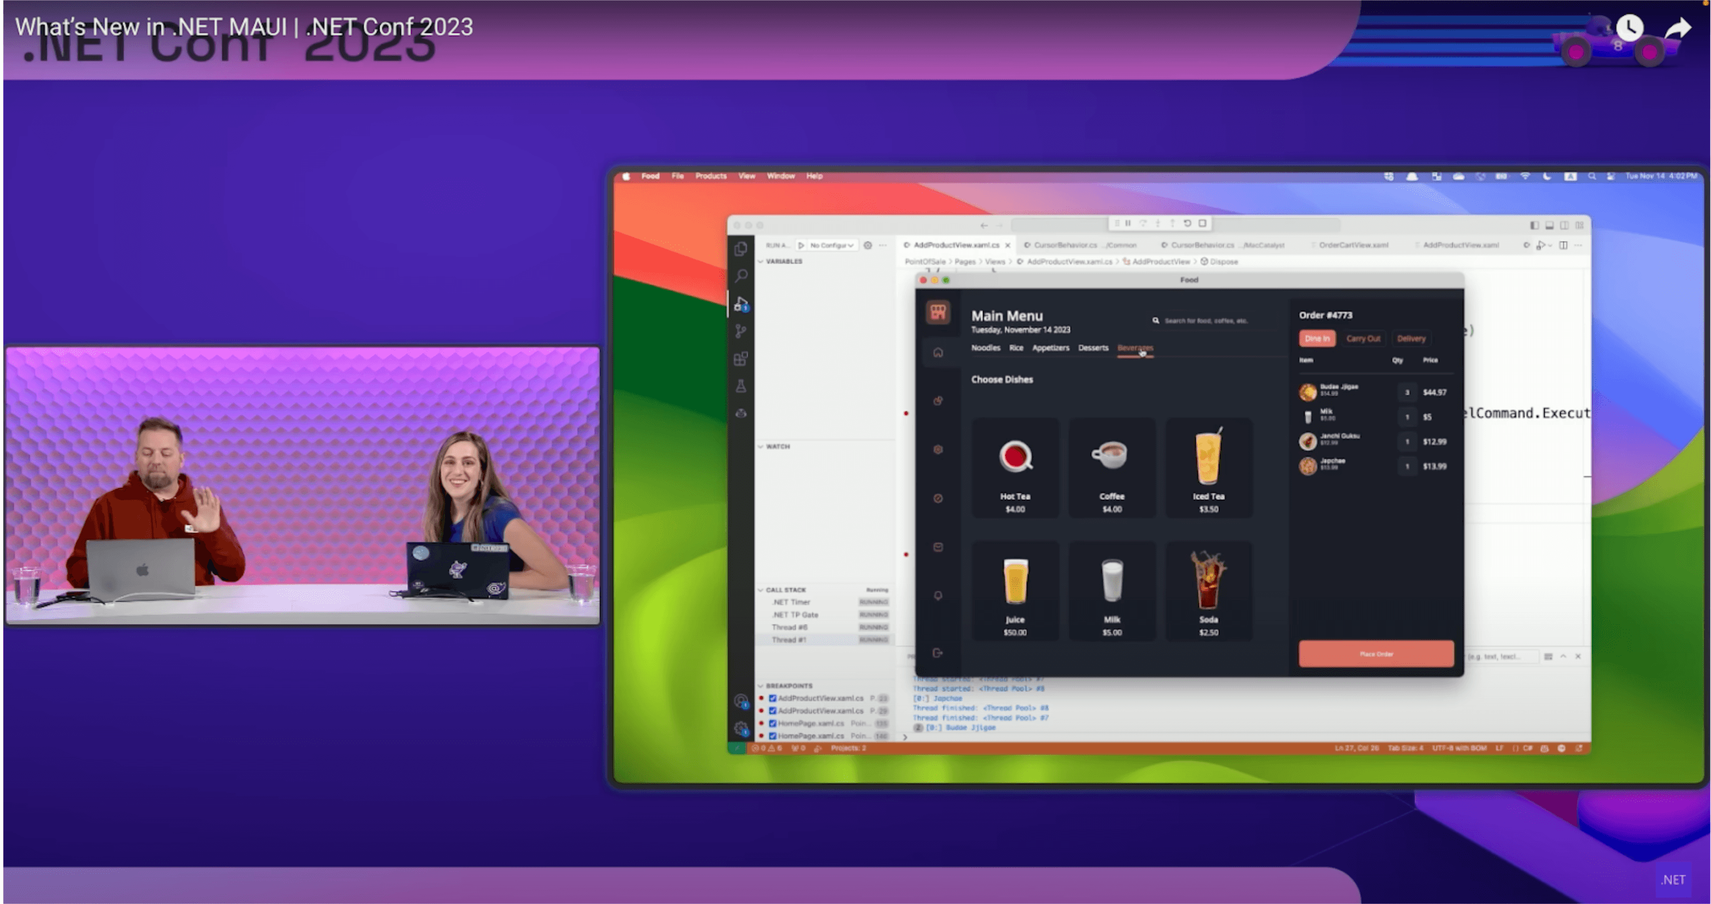Click the Place Order button

point(1376,654)
